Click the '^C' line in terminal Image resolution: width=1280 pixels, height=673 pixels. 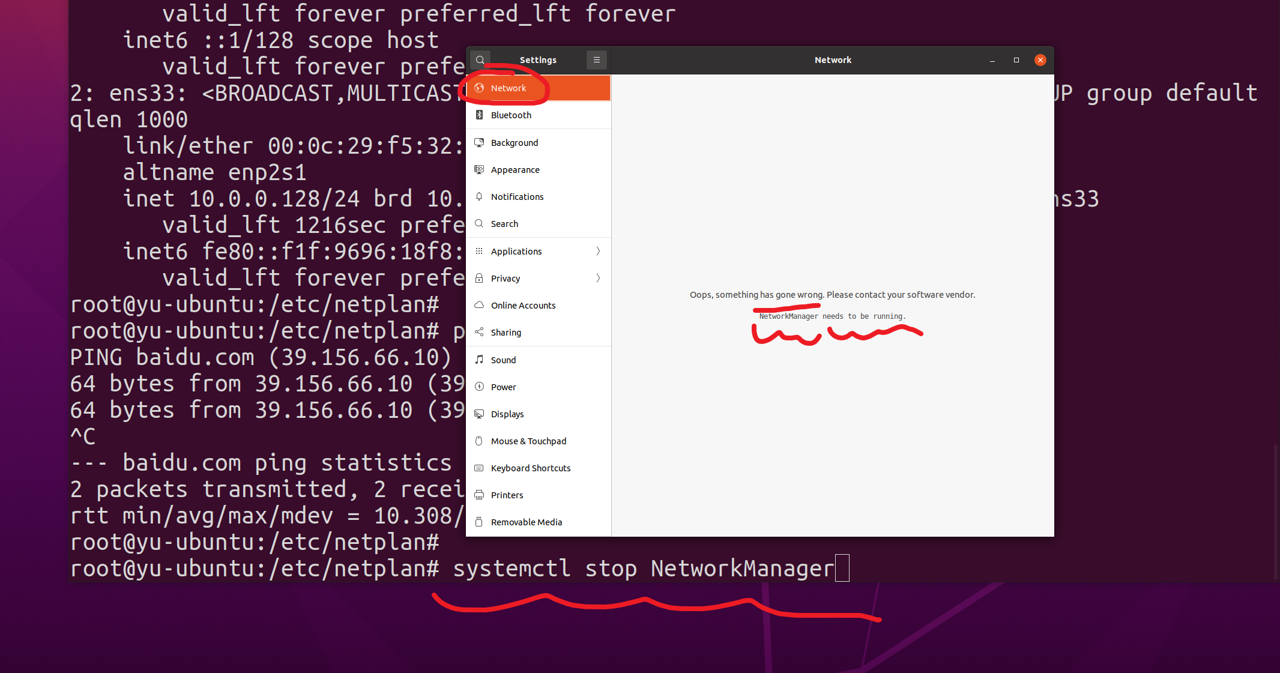pyautogui.click(x=83, y=436)
